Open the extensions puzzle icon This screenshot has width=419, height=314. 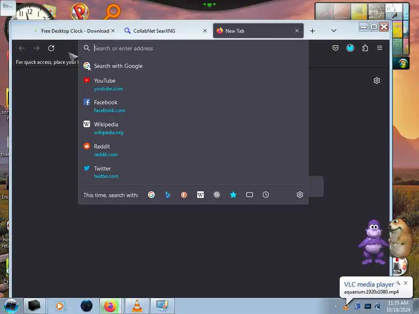(x=365, y=48)
